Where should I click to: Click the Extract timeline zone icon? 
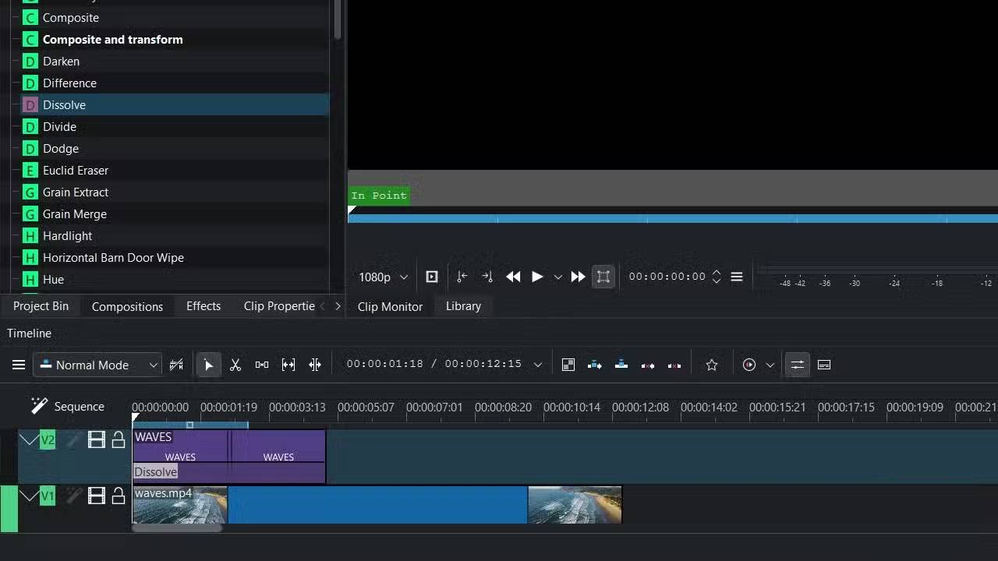648,365
